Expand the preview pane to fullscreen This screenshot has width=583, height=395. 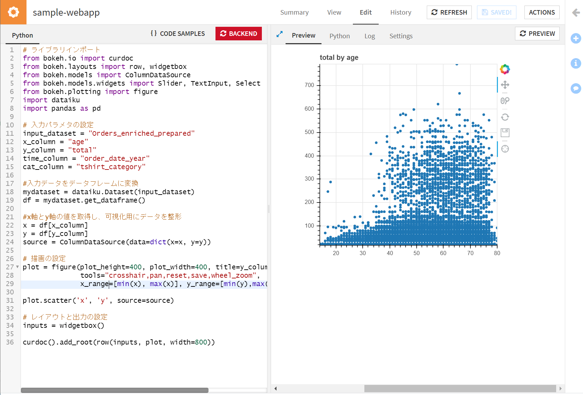click(x=279, y=34)
